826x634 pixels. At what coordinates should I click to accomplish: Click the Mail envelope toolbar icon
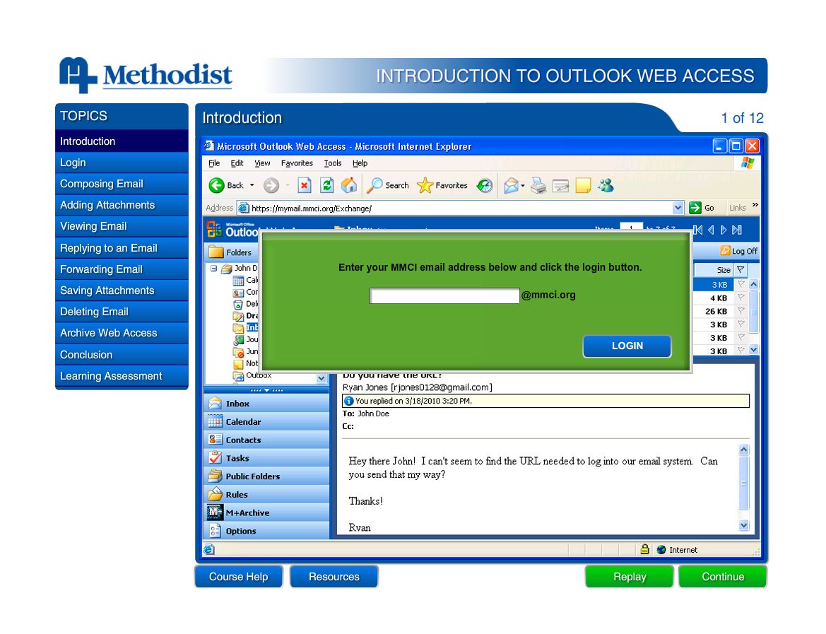(x=510, y=185)
